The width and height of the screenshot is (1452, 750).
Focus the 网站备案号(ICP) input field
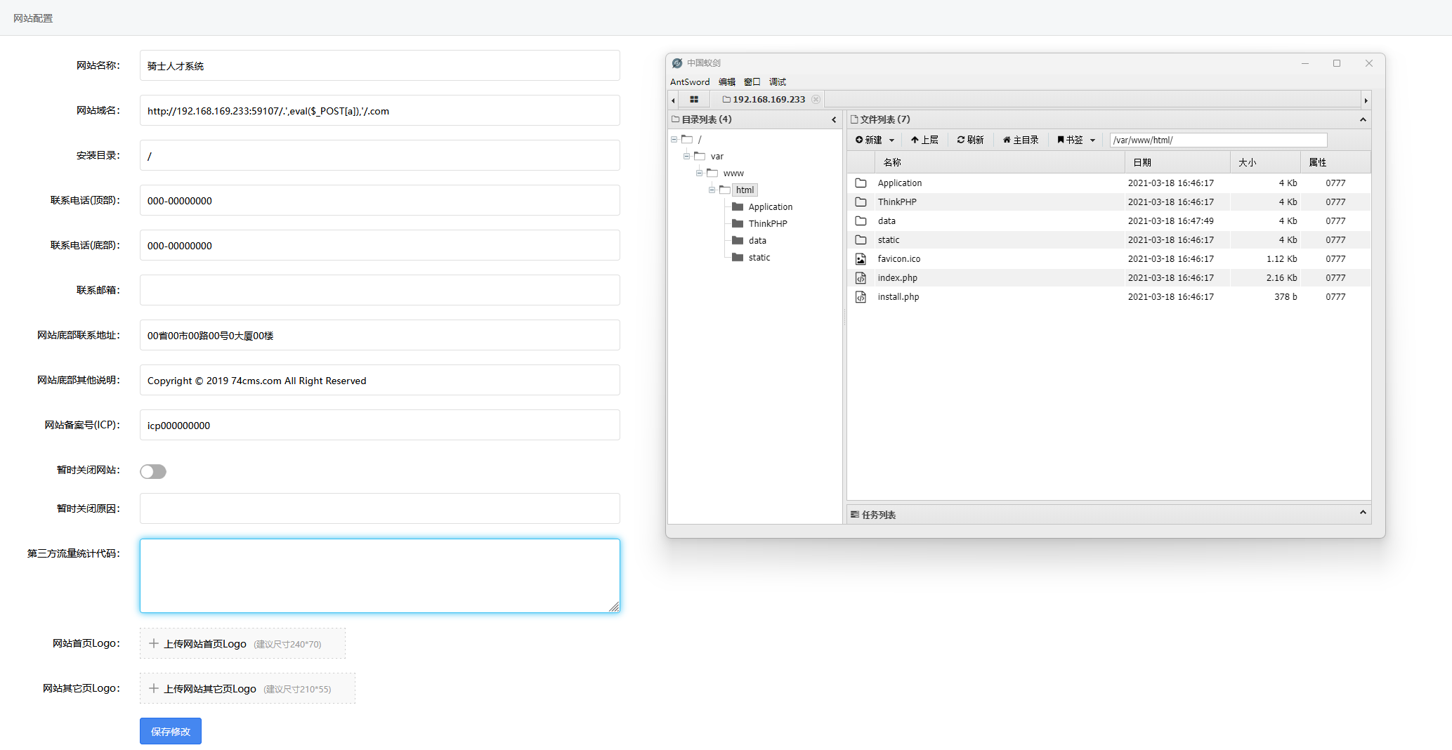[380, 425]
